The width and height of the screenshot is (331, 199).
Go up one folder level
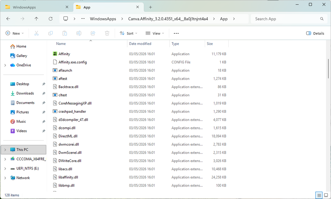(x=36, y=19)
